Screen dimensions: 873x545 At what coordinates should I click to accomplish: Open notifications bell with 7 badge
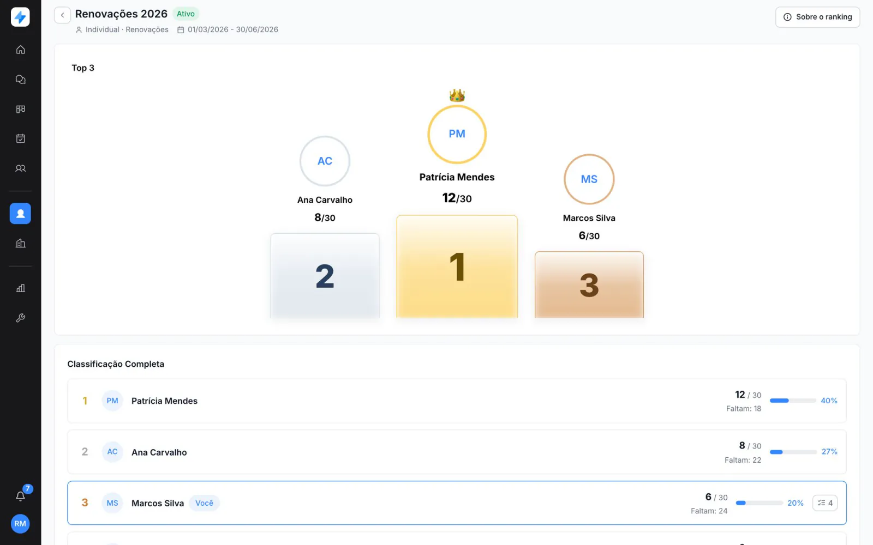[x=20, y=496]
